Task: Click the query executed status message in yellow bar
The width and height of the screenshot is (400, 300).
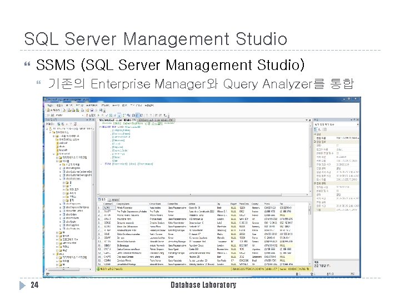Action: point(111,269)
